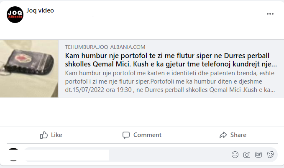
Task: Click the article description text below headline
Action: click(171, 82)
